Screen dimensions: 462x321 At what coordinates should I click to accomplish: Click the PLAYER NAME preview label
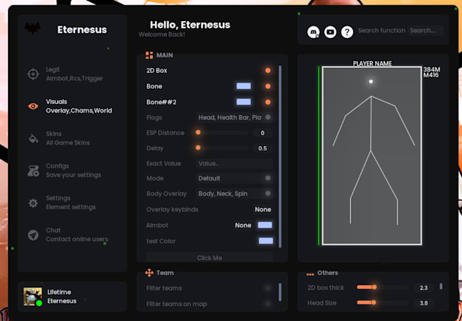click(372, 63)
